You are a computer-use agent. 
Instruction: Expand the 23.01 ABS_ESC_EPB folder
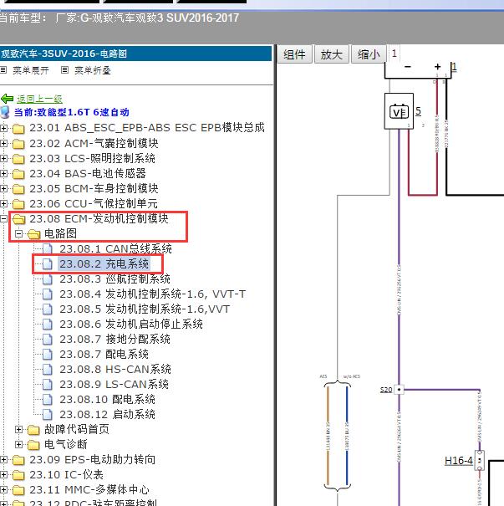3,129
